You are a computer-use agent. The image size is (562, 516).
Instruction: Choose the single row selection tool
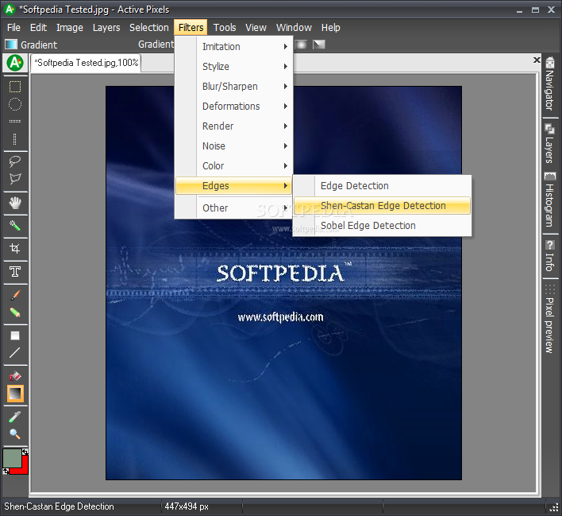[x=15, y=122]
